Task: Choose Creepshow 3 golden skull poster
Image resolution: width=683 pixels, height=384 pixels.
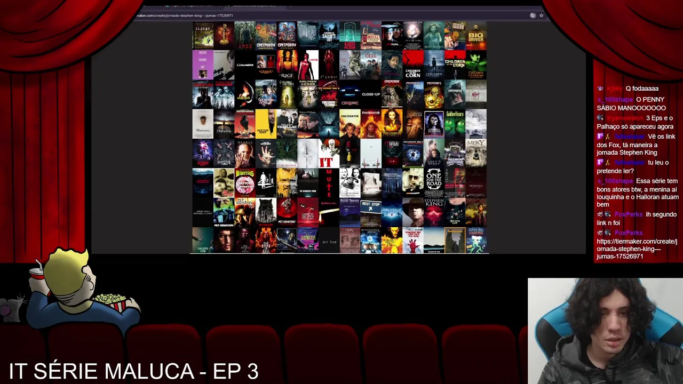Action: (x=434, y=94)
